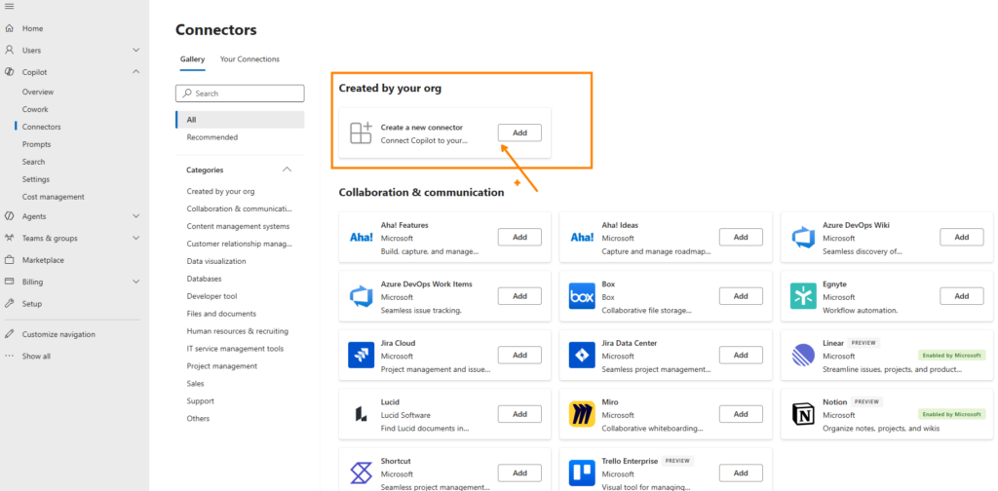
Task: Click the Azure DevOps Work Items logo
Action: coord(361,296)
